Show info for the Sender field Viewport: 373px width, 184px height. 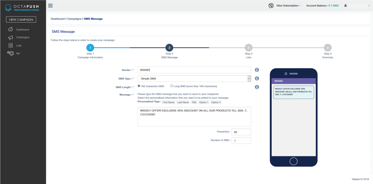(x=257, y=70)
